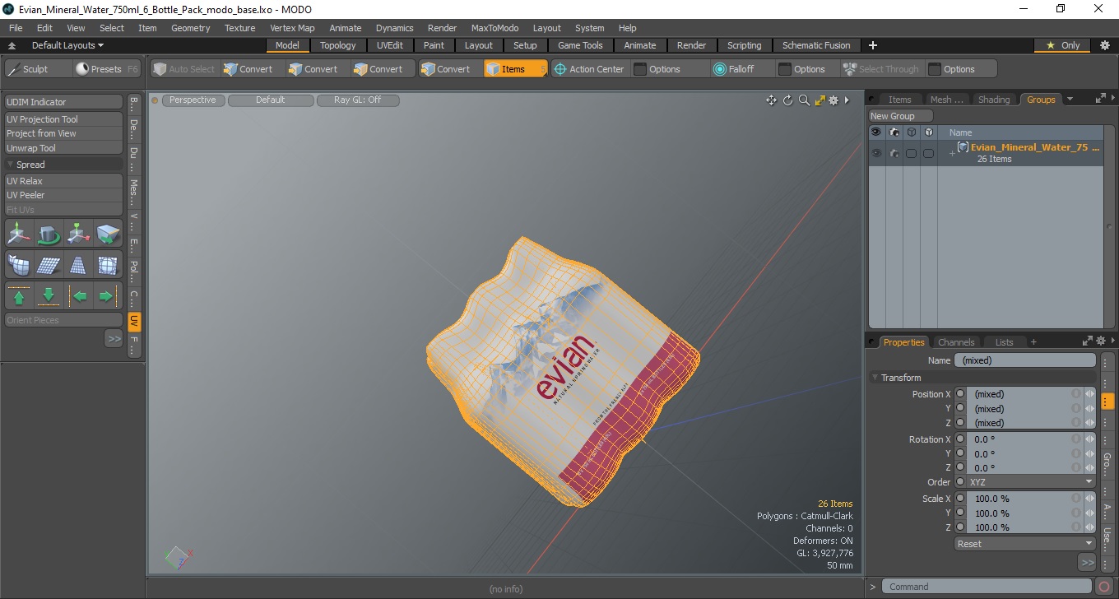
Task: Toggle Rotation X keyframe circle
Action: tap(959, 439)
